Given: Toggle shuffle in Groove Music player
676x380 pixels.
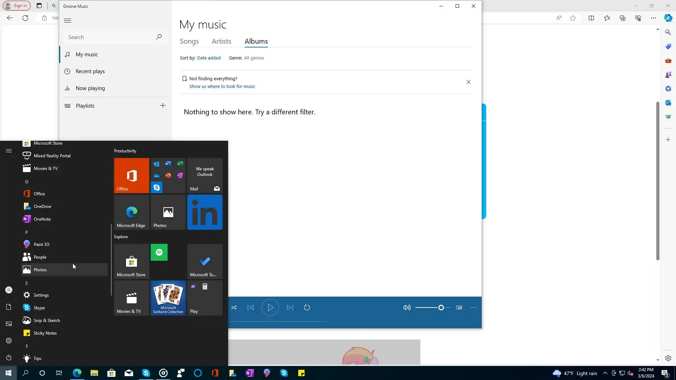Looking at the screenshot, I should [234, 308].
